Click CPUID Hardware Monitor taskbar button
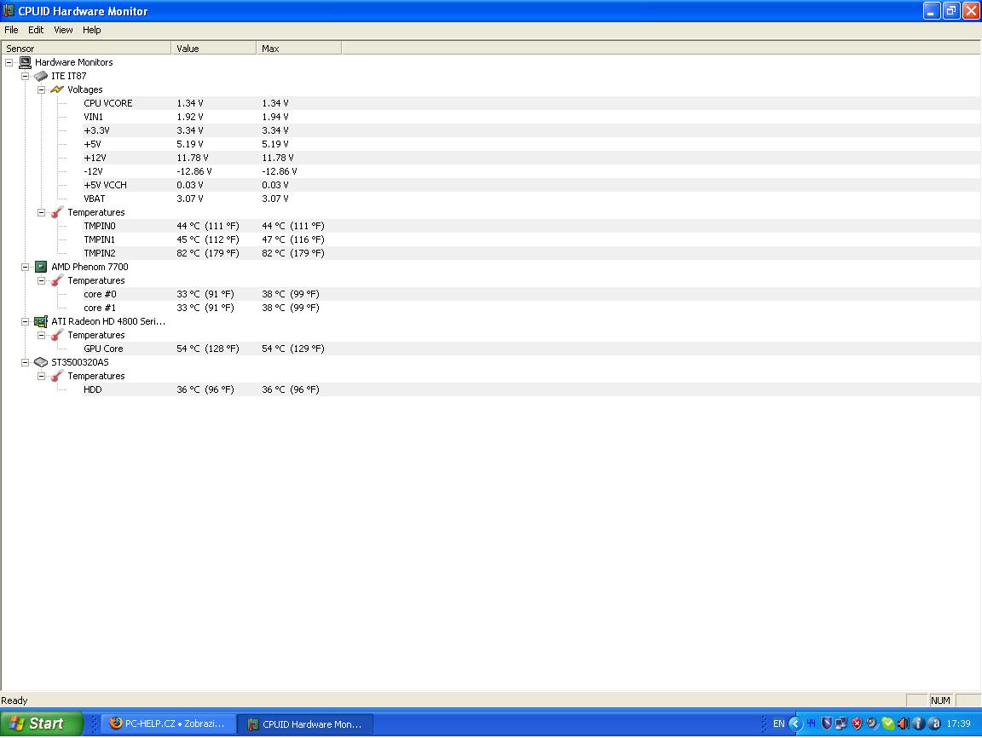 click(305, 724)
